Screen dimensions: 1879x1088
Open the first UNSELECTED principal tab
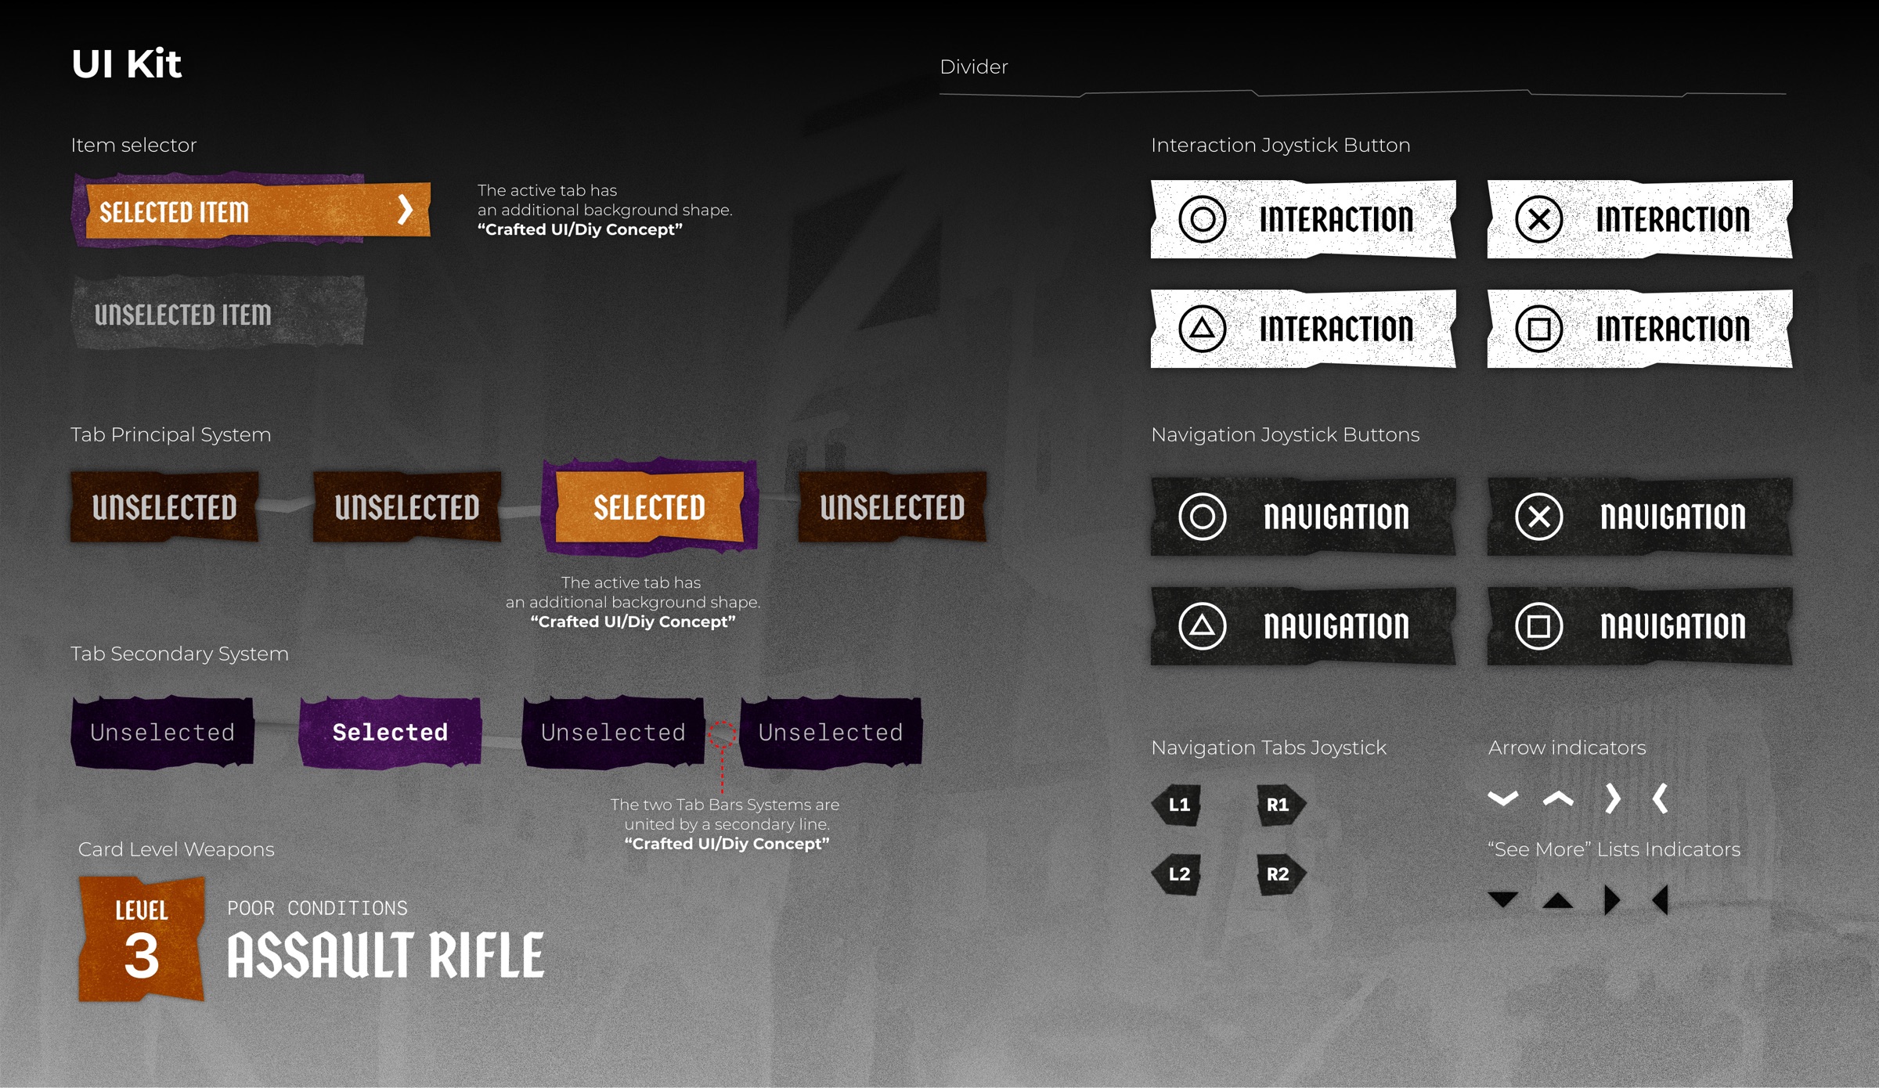pyautogui.click(x=164, y=506)
